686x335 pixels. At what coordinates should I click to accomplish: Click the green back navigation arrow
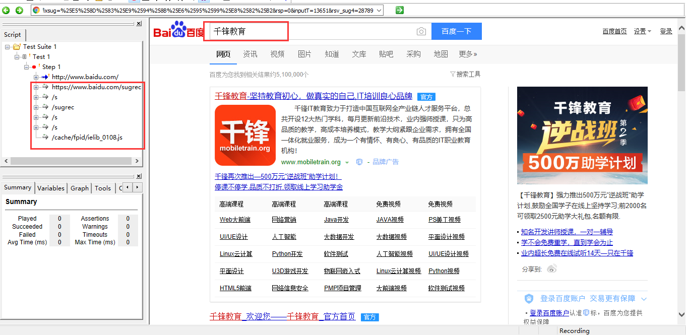coord(6,10)
